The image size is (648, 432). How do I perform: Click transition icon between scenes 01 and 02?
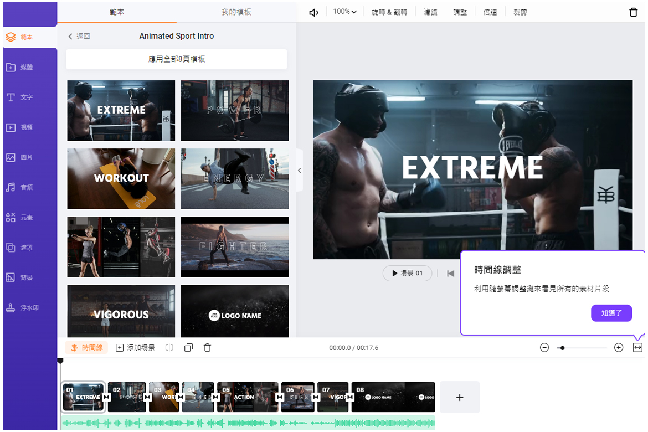pyautogui.click(x=107, y=397)
